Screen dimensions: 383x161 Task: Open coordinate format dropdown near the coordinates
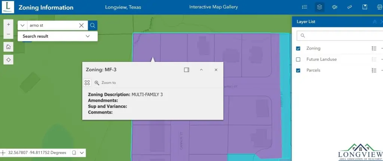[x=82, y=153]
